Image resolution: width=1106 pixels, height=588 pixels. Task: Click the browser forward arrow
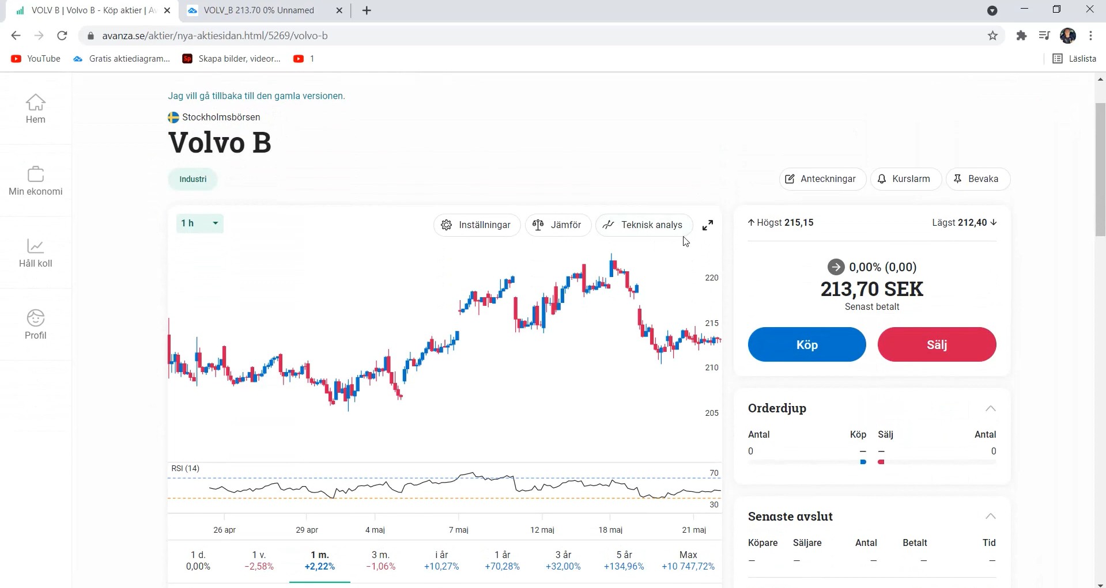pos(39,36)
